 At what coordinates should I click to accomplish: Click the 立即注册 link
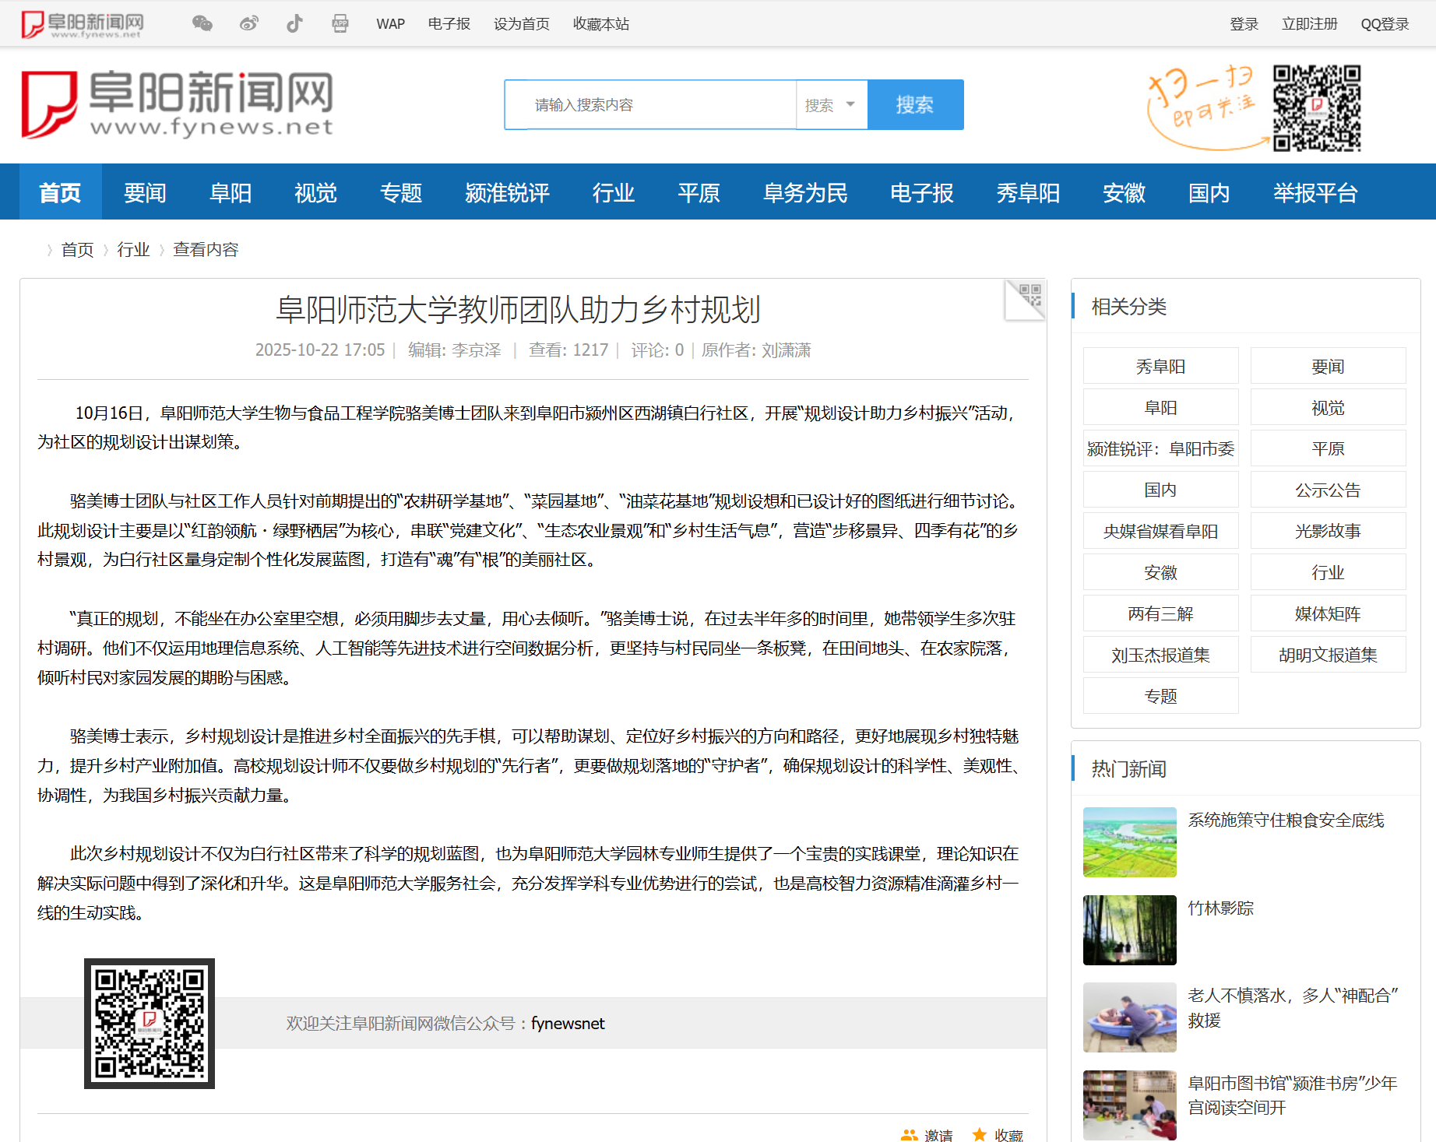click(x=1309, y=24)
